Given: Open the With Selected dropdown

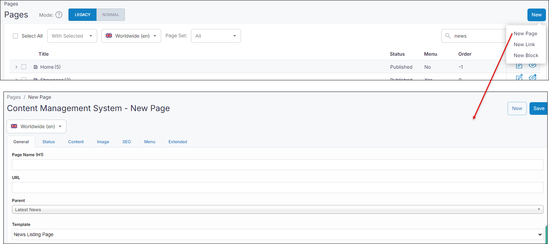Looking at the screenshot, I should tap(72, 36).
